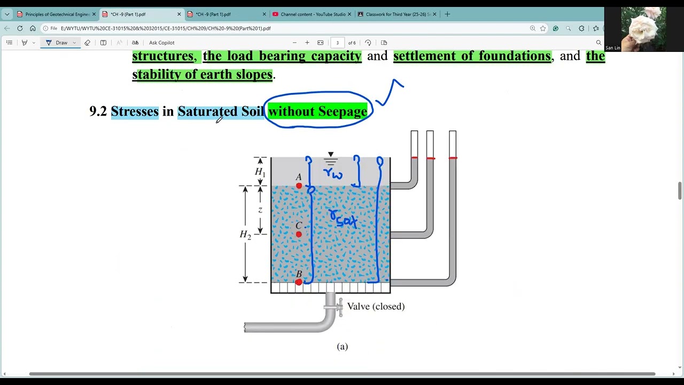Image resolution: width=684 pixels, height=385 pixels.
Task: Click the zoom magnifier in the address bar
Action: [x=533, y=28]
